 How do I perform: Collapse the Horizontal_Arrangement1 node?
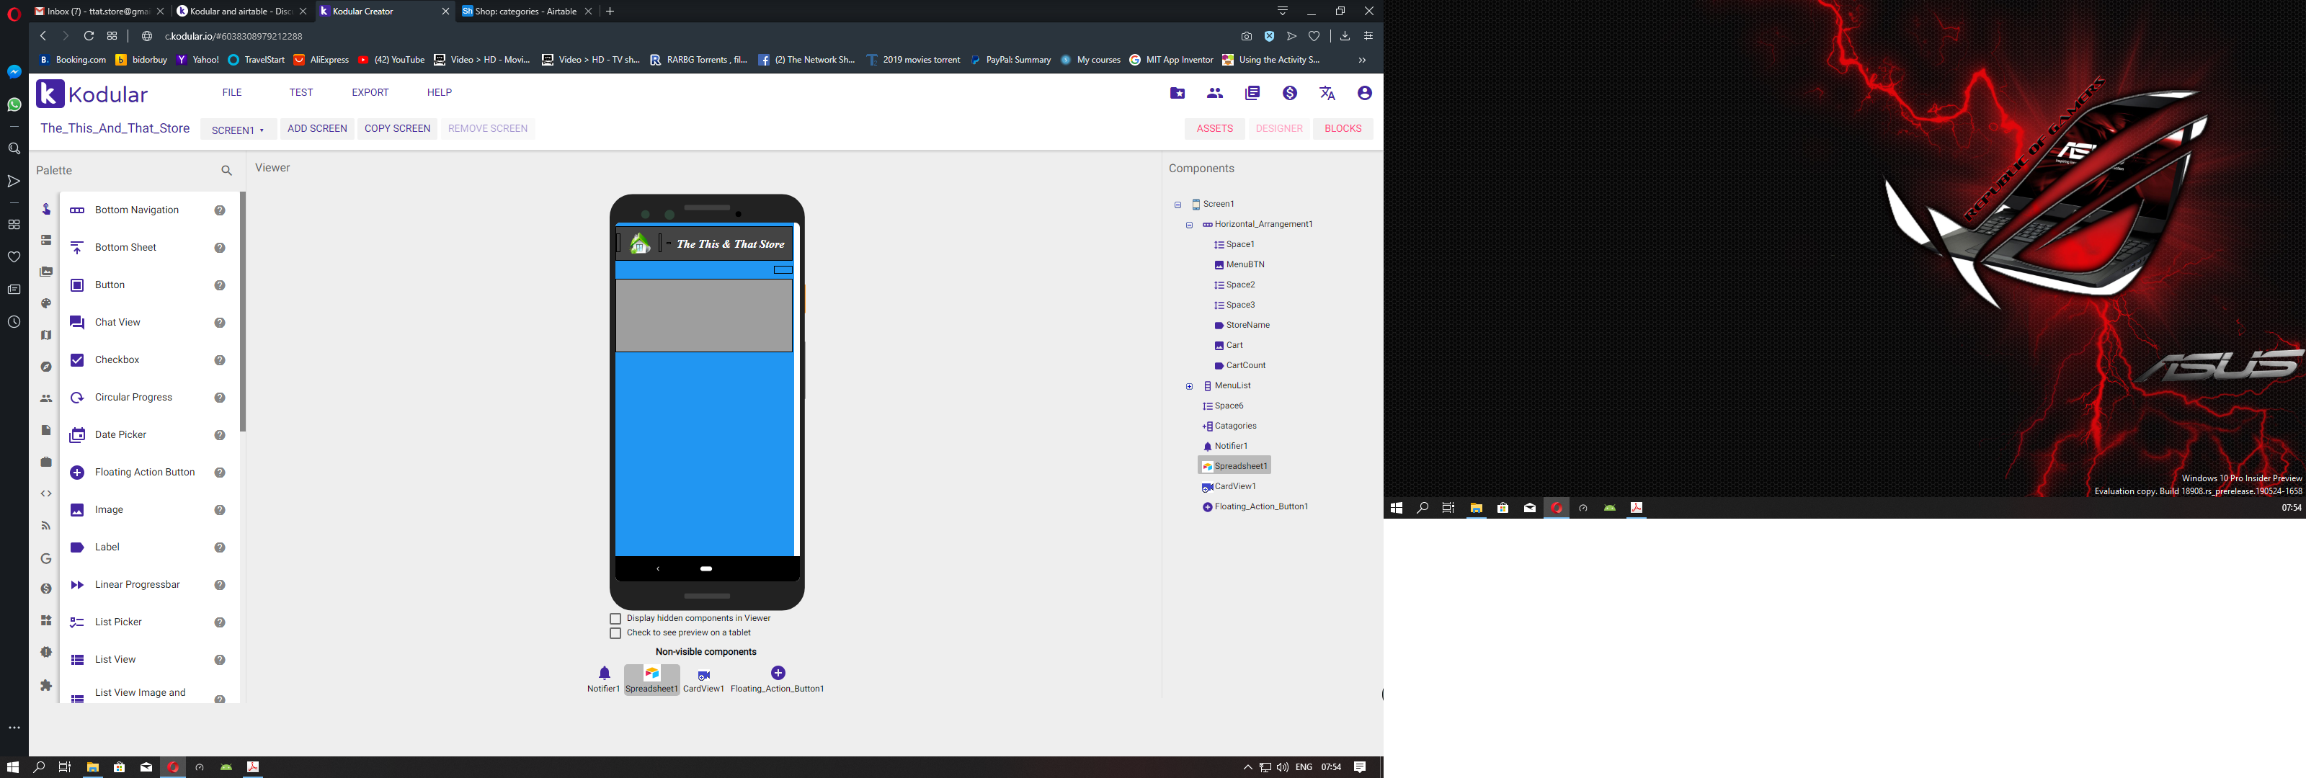(x=1189, y=225)
